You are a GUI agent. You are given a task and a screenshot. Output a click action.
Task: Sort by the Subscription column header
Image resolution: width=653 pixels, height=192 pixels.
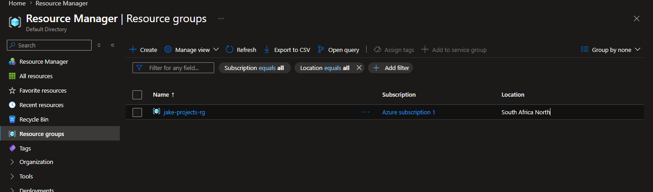tap(399, 95)
